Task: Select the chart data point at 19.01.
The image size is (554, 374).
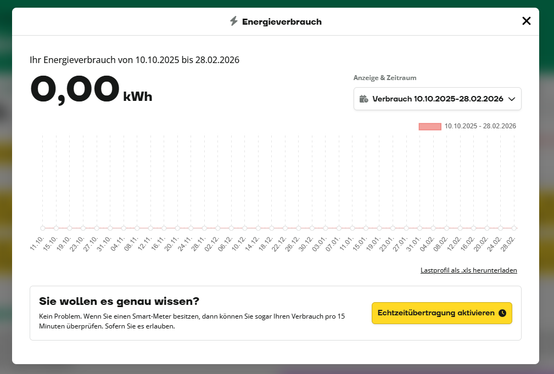Action: [x=379, y=228]
